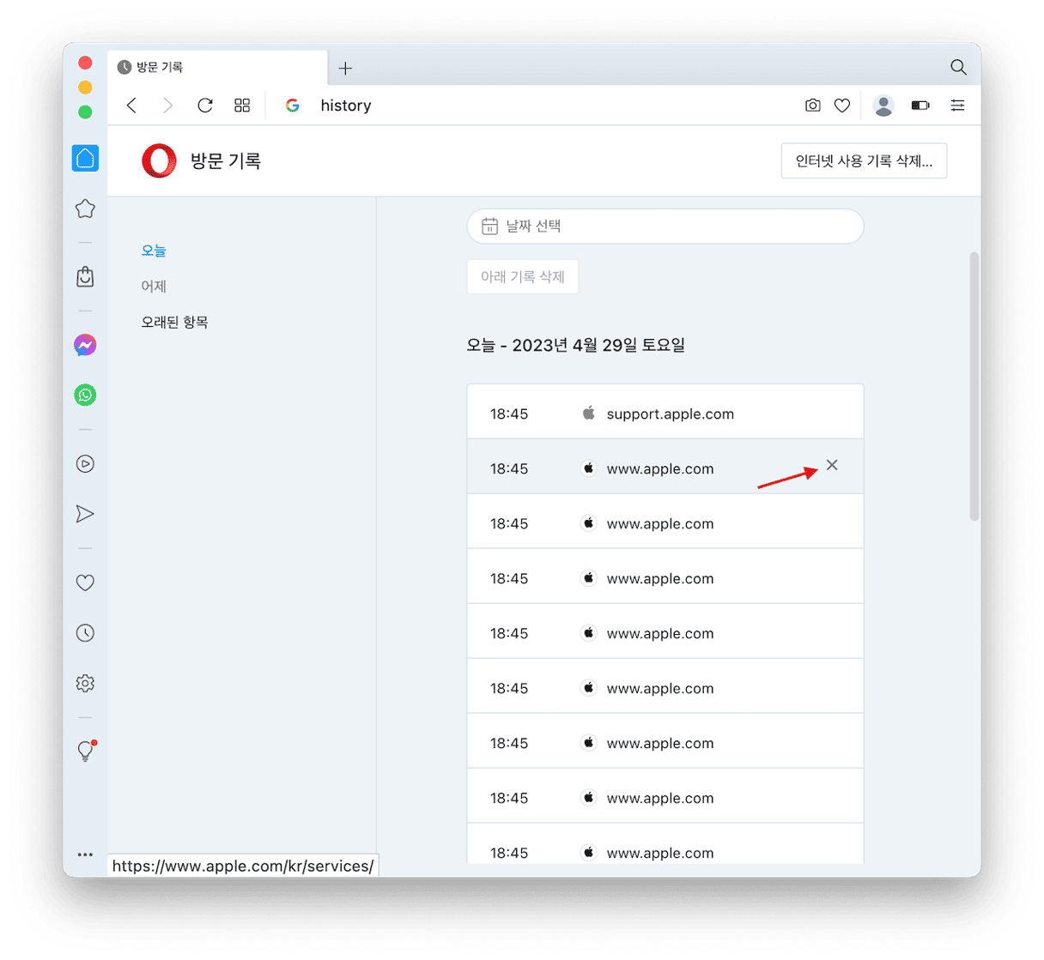Reload the history page
Screen dimensions: 1044x960
(205, 106)
